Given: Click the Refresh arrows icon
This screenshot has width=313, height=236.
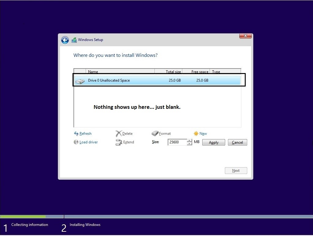Looking at the screenshot, I should click(76, 134).
